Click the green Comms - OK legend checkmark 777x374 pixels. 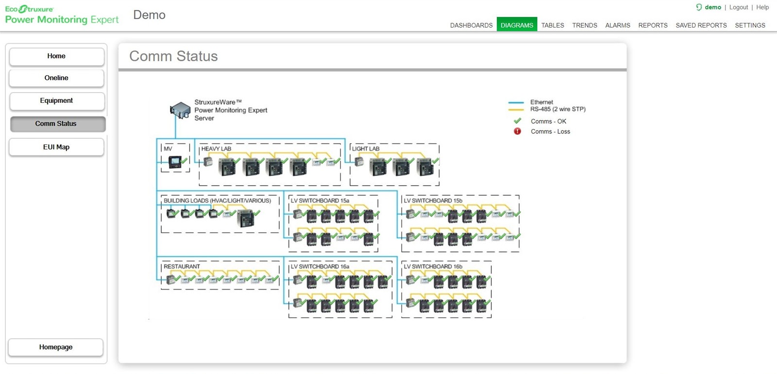[517, 121]
